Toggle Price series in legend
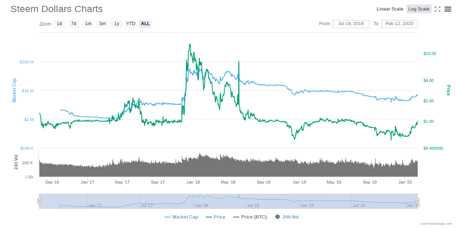Image resolution: width=457 pixels, height=228 pixels. [215, 217]
